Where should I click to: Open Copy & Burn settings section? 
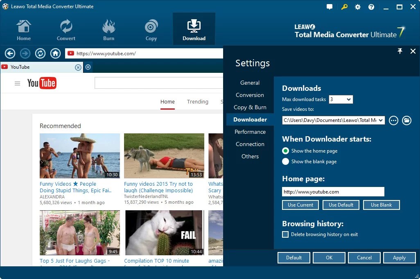(250, 107)
